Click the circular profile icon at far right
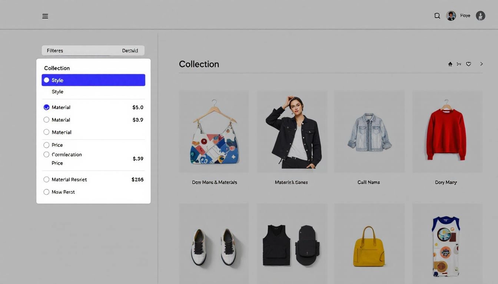 pyautogui.click(x=480, y=16)
